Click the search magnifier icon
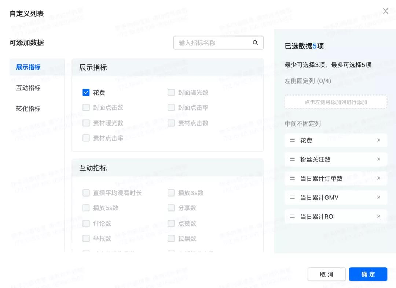Image resolution: width=396 pixels, height=288 pixels. point(255,43)
